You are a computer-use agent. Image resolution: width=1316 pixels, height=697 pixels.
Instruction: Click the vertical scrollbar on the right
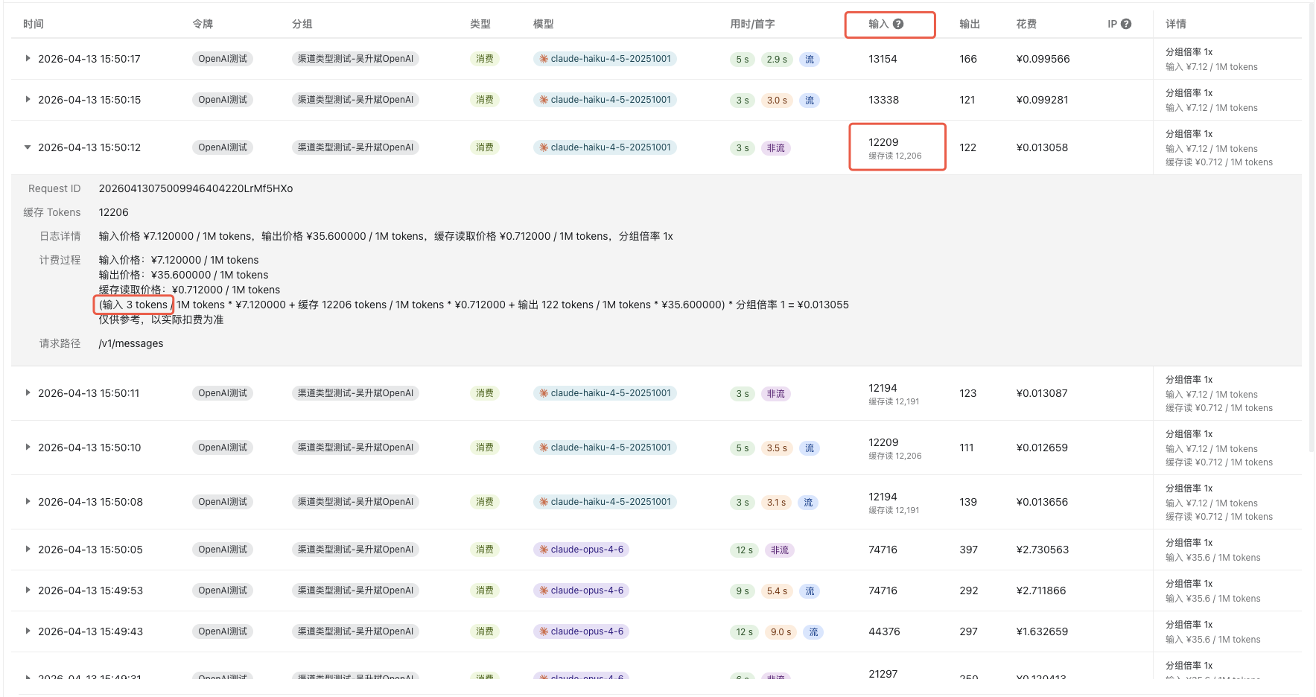pyautogui.click(x=1311, y=223)
